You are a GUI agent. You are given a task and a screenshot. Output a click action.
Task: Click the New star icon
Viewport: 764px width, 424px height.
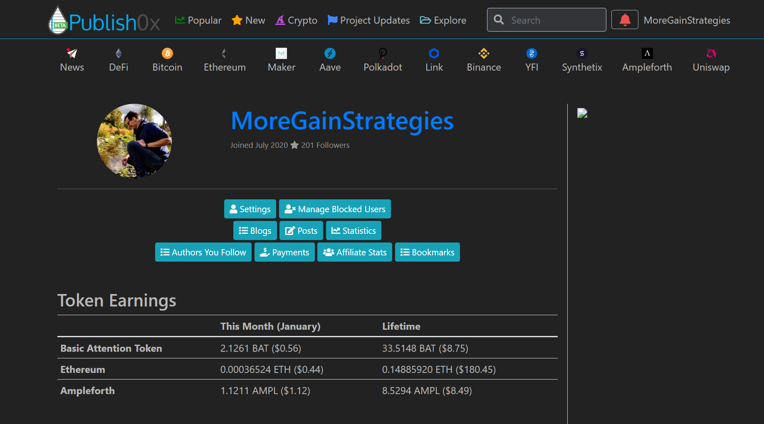click(237, 20)
